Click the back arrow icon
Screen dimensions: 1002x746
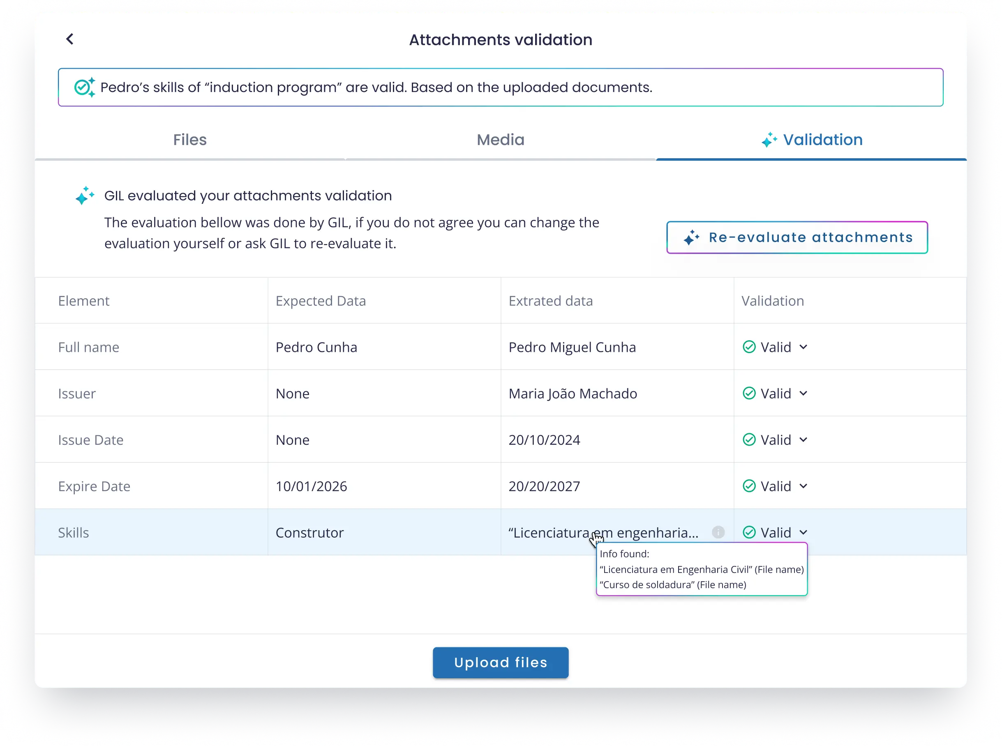click(x=69, y=39)
